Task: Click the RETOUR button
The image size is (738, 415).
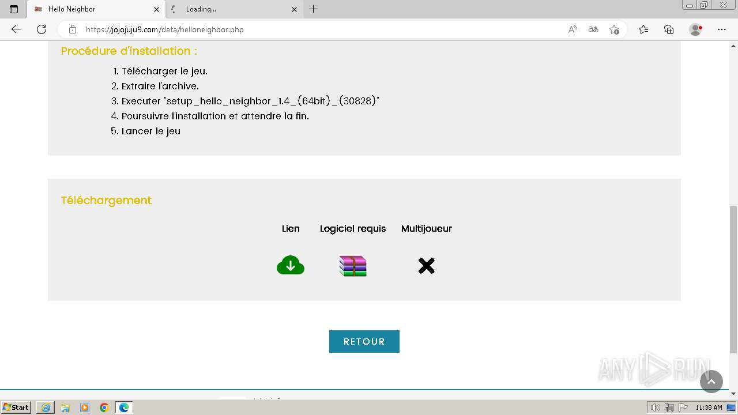Action: click(x=364, y=341)
